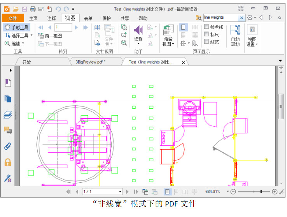Toggle the 线宽 line weights checkbox
This screenshot has height=217, width=287.
206,42
